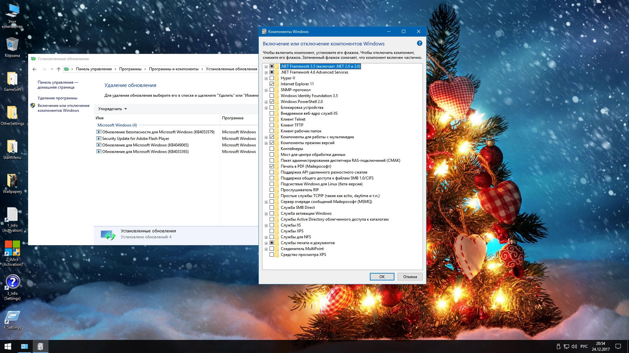Image resolution: width=629 pixels, height=353 pixels.
Task: Click the up-arrow navigation button in explorer
Action: (59, 69)
